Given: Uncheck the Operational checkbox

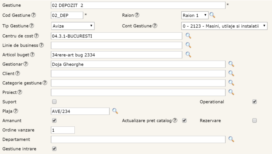Looking at the screenshot, I should coord(254,102).
